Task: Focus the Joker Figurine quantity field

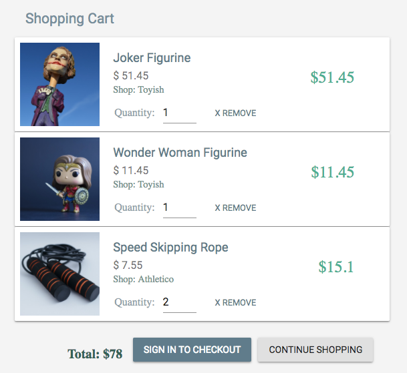Action: pyautogui.click(x=179, y=113)
